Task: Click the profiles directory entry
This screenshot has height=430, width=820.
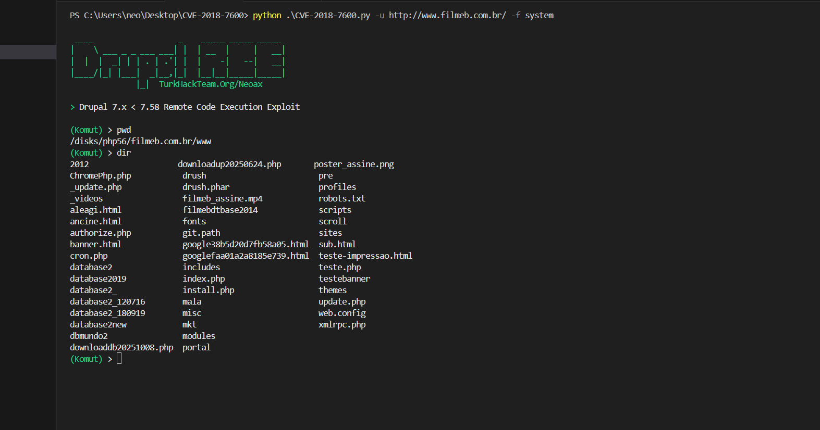Action: [x=337, y=187]
